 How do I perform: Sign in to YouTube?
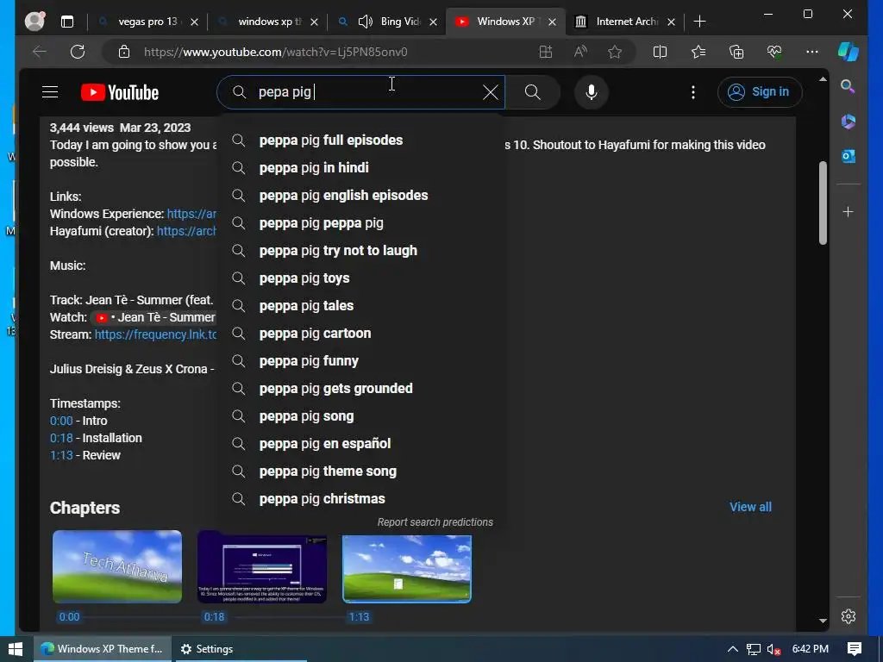point(760,91)
